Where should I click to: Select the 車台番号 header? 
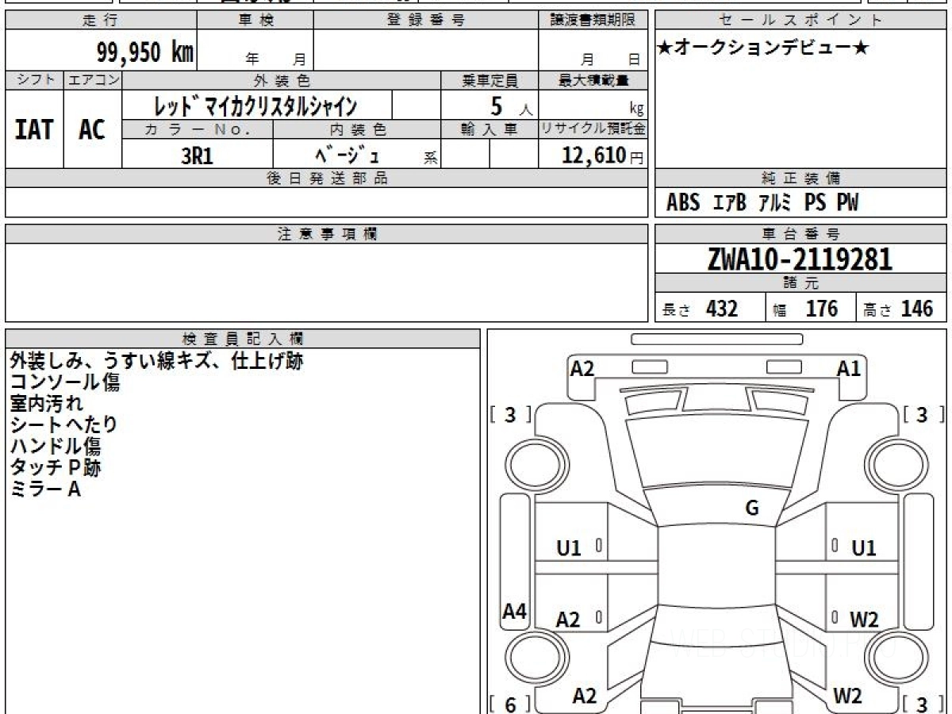coord(801,234)
